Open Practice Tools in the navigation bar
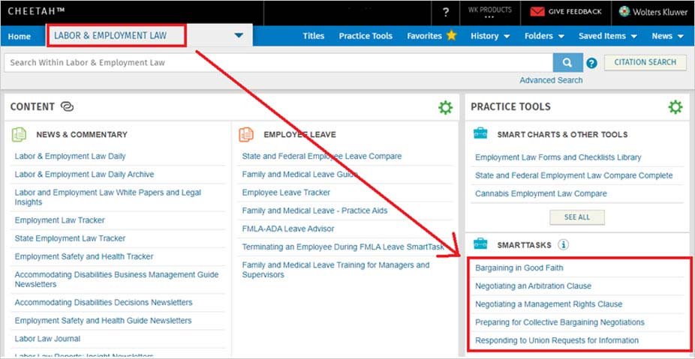Screen dimensions: 695x359 tap(366, 36)
